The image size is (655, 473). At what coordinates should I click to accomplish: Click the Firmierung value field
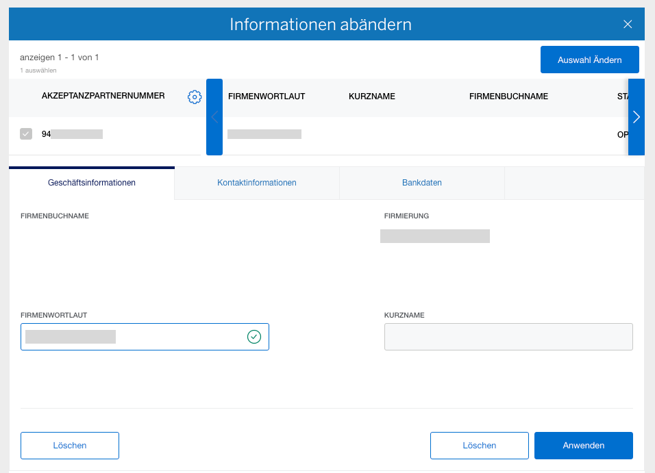[435, 235]
